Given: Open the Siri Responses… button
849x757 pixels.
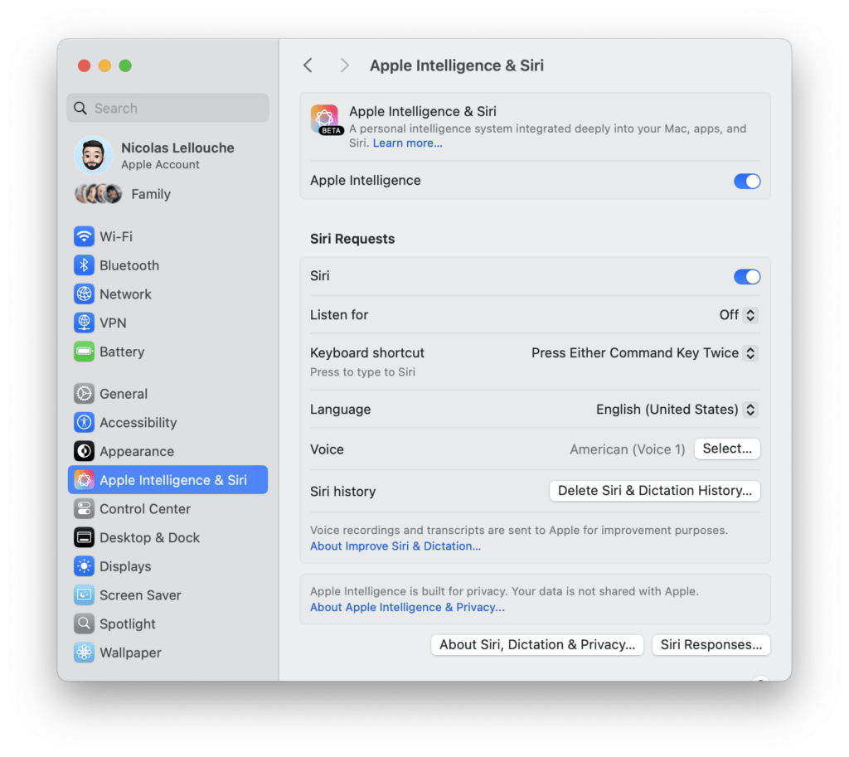Looking at the screenshot, I should [711, 645].
